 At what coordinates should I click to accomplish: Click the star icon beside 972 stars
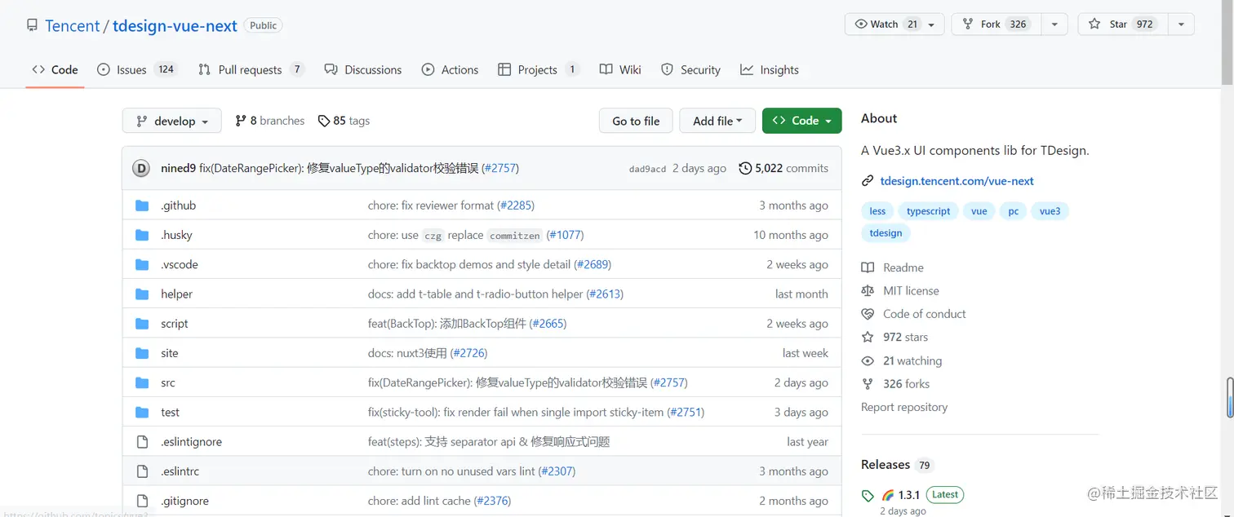click(x=868, y=337)
